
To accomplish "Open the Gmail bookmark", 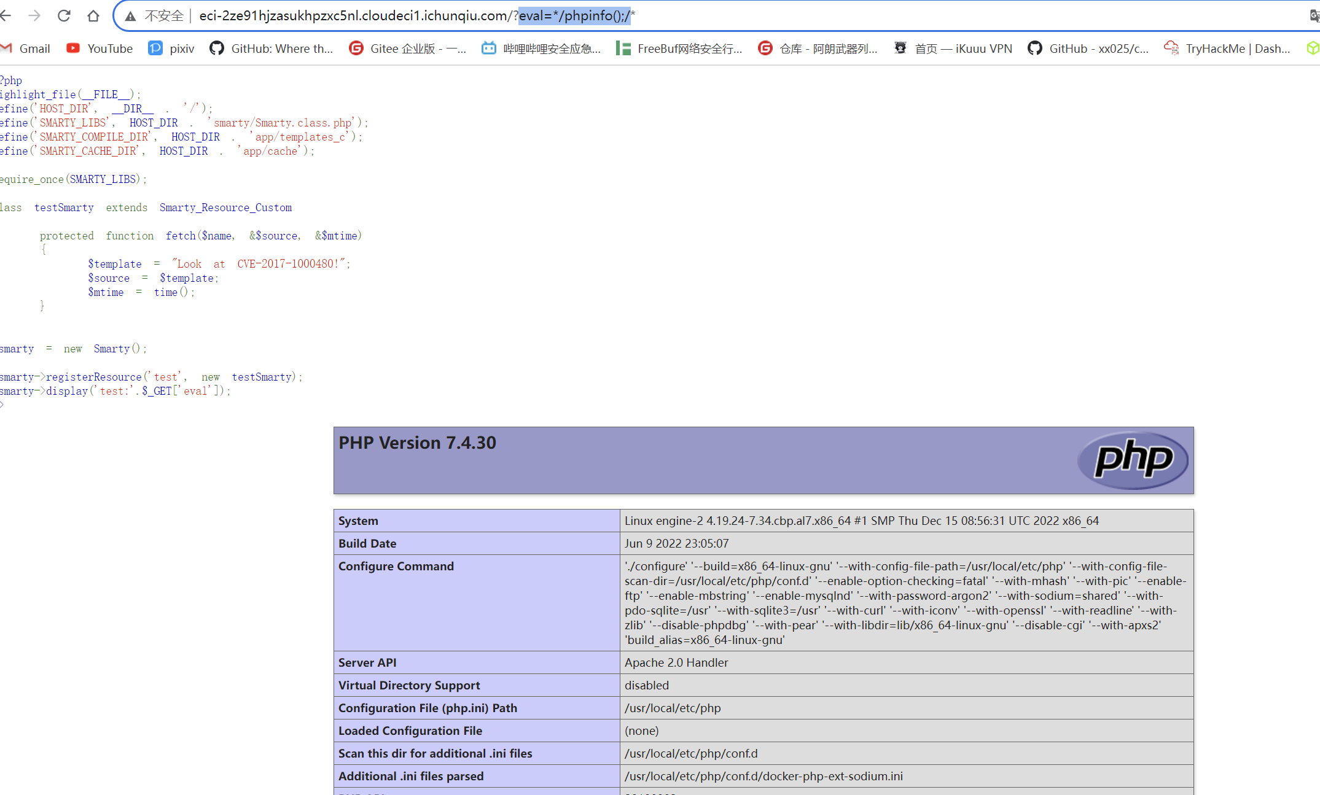I will coord(26,48).
